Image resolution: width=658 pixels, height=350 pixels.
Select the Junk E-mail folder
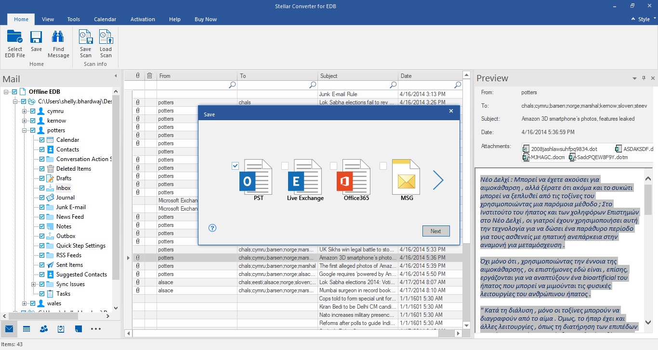pyautogui.click(x=71, y=207)
